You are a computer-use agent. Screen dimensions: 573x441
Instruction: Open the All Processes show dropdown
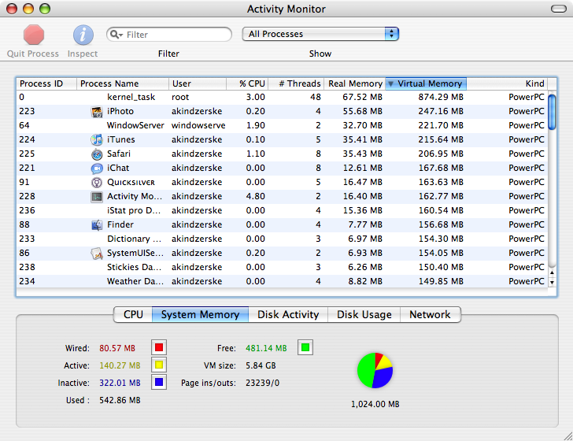coord(320,34)
